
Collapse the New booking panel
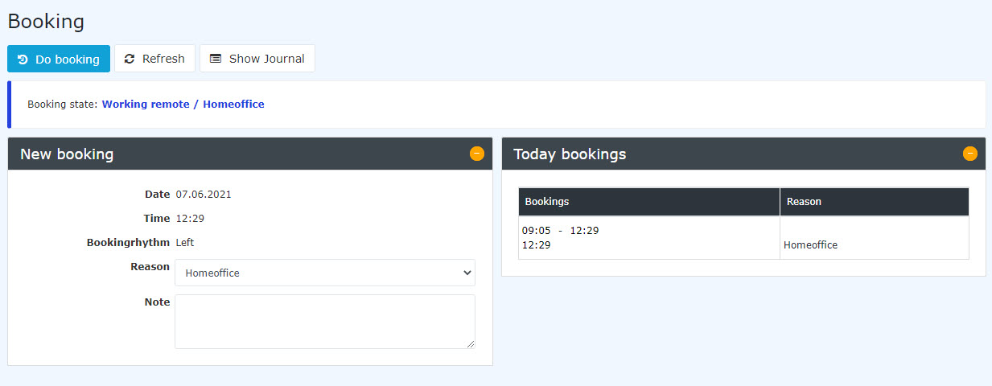click(x=477, y=154)
